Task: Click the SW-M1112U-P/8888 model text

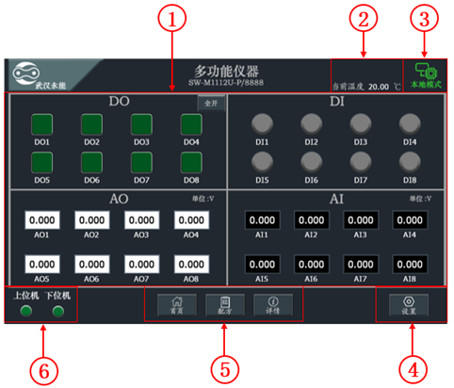Action: [226, 83]
